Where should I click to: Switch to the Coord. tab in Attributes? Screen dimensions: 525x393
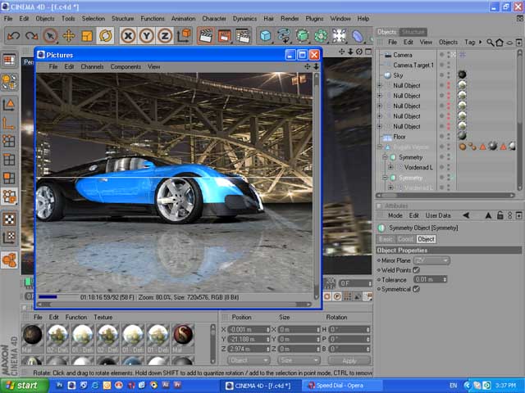[x=405, y=239]
